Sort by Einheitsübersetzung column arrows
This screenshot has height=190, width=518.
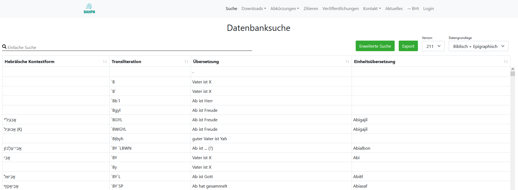[x=506, y=62]
